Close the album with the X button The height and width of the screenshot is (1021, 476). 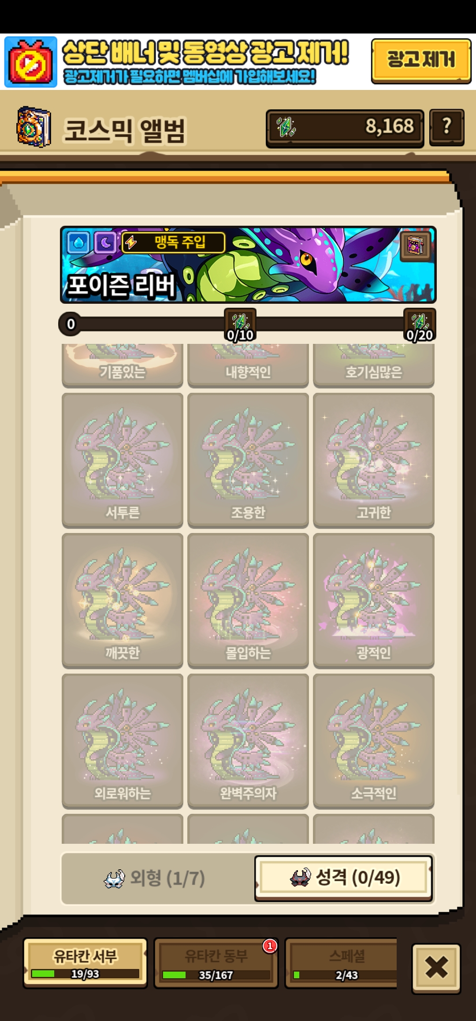[436, 968]
